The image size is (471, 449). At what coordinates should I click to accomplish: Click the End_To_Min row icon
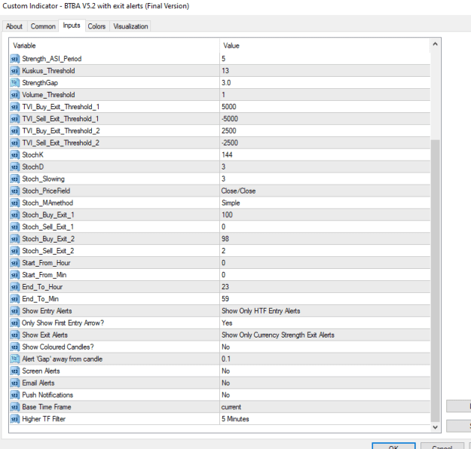pyautogui.click(x=15, y=299)
